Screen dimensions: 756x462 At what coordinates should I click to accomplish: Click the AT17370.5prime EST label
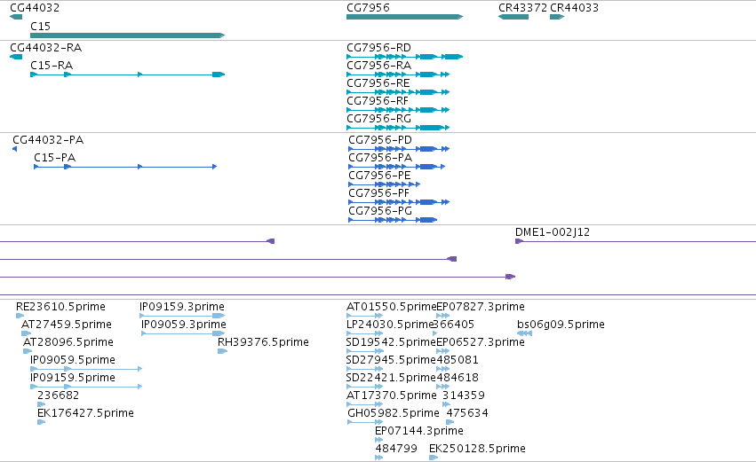tap(392, 395)
